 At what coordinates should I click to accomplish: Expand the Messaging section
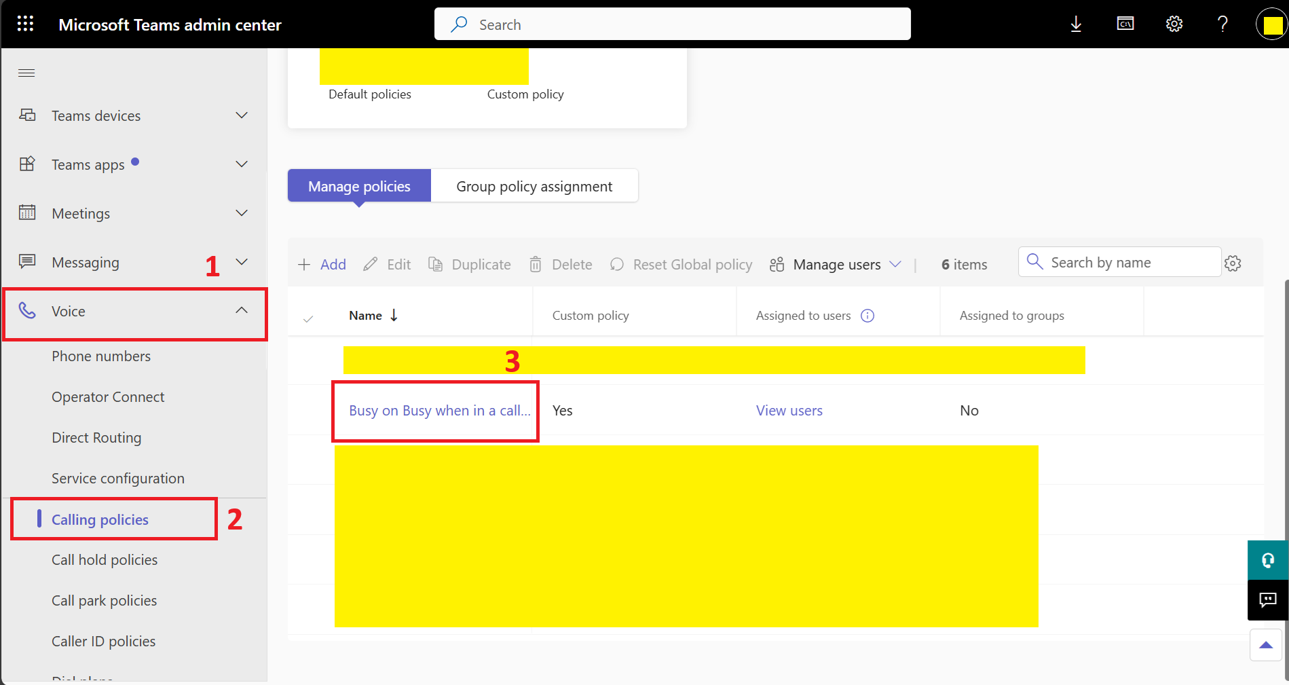click(242, 261)
